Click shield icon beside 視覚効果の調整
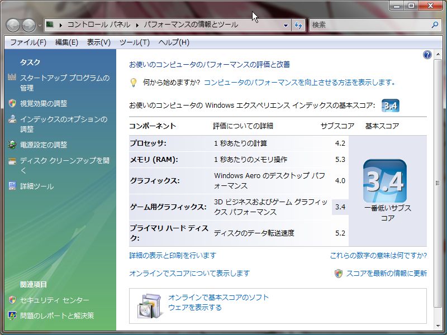 (x=12, y=103)
